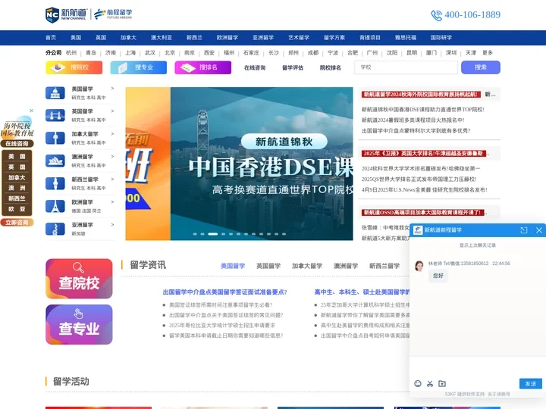
Task: Pop out the chat window
Action: coord(524,230)
